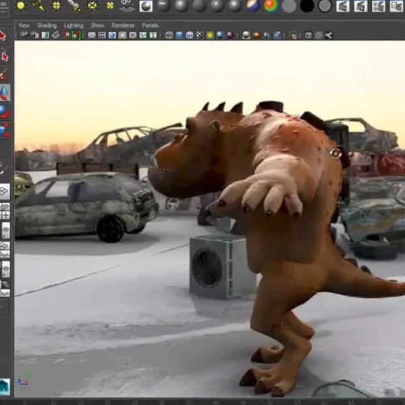Click the Show menu label
This screenshot has width=405, height=405.
pyautogui.click(x=97, y=25)
